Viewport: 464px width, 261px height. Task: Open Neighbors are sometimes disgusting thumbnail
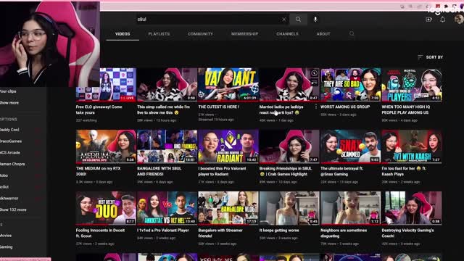coord(351,208)
